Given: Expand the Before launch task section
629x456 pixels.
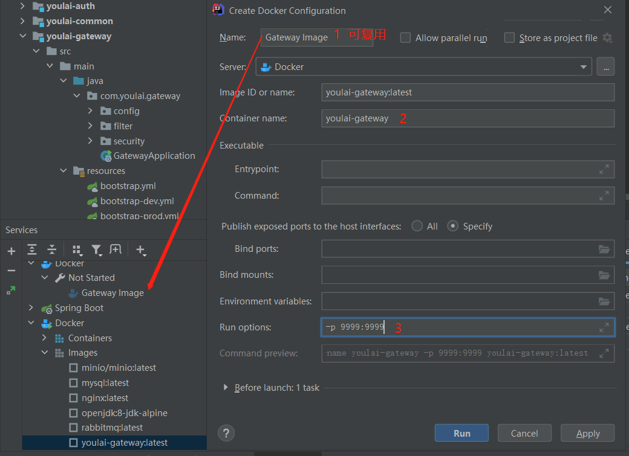Looking at the screenshot, I should pos(226,388).
